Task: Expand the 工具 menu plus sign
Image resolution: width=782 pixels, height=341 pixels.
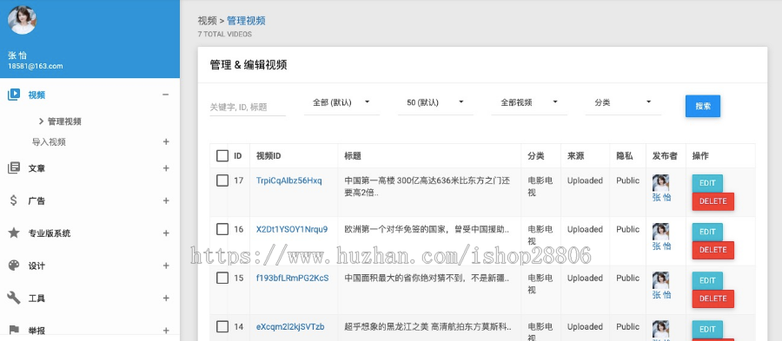Action: point(166,298)
